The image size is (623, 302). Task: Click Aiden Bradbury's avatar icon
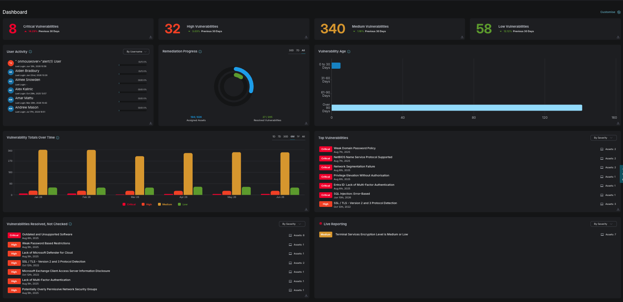click(x=11, y=72)
